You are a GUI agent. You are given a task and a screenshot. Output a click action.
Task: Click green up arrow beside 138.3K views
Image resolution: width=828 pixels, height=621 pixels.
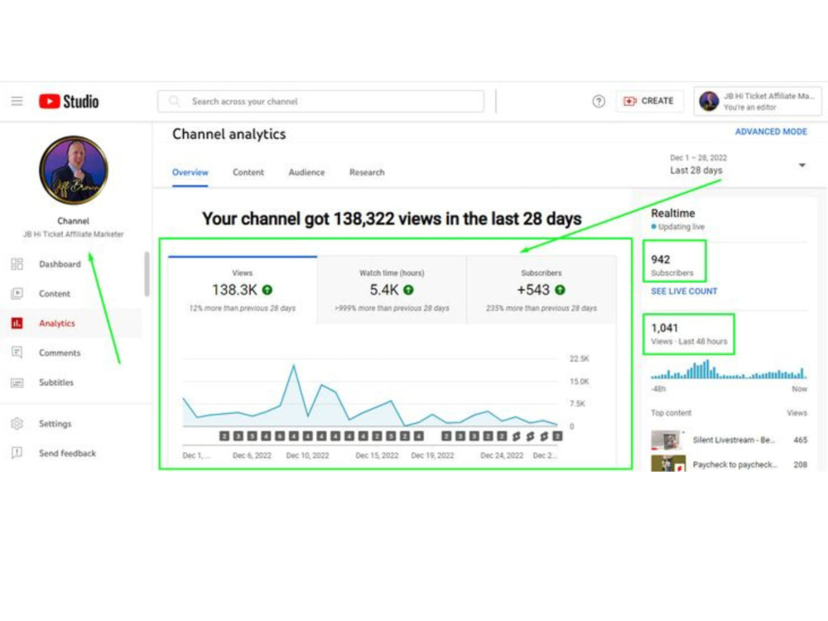(x=267, y=290)
